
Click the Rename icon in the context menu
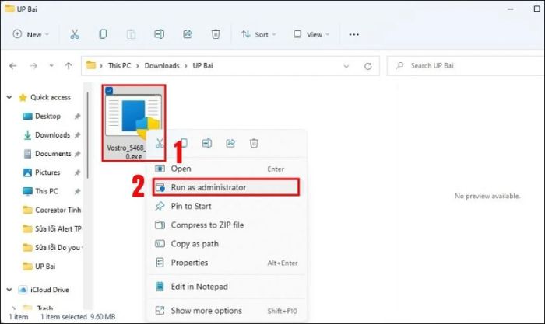click(207, 143)
